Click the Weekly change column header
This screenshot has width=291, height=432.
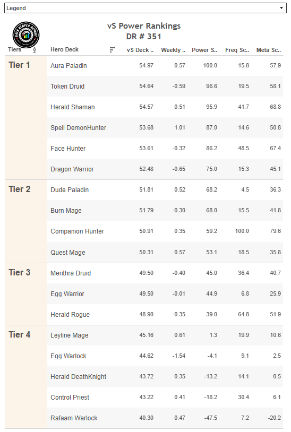173,50
